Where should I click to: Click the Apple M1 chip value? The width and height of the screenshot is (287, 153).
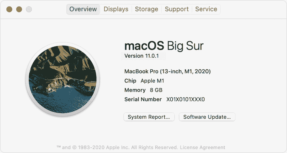click(x=152, y=81)
